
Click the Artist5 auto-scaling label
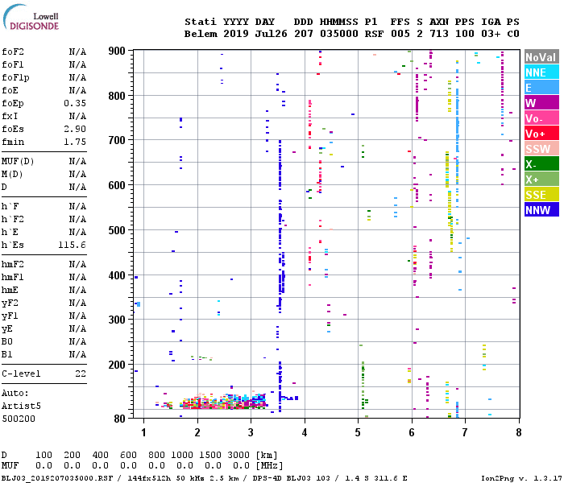(21, 406)
